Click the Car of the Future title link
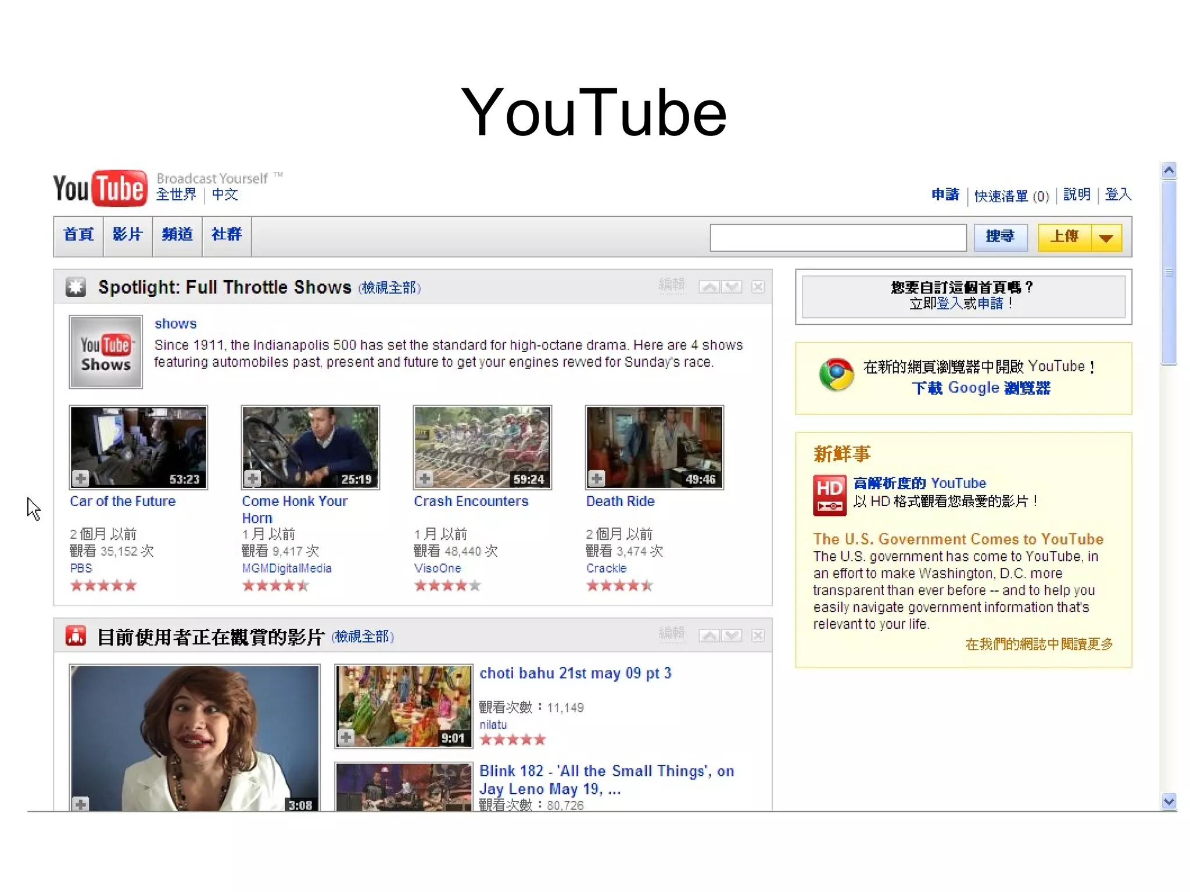This screenshot has width=1190, height=892. tap(123, 501)
